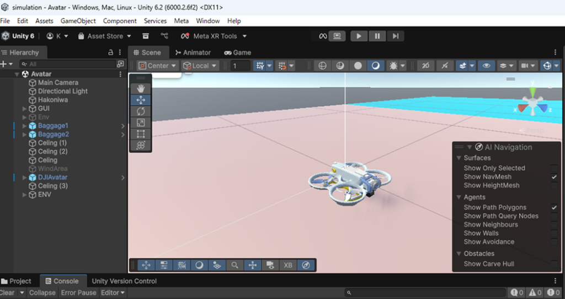Enable Show Only Selected checkbox
The width and height of the screenshot is (565, 299).
click(554, 168)
